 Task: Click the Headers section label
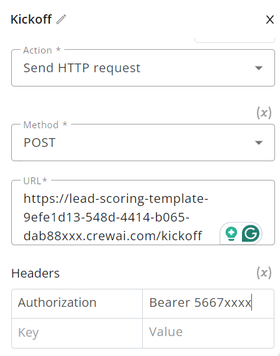[36, 273]
